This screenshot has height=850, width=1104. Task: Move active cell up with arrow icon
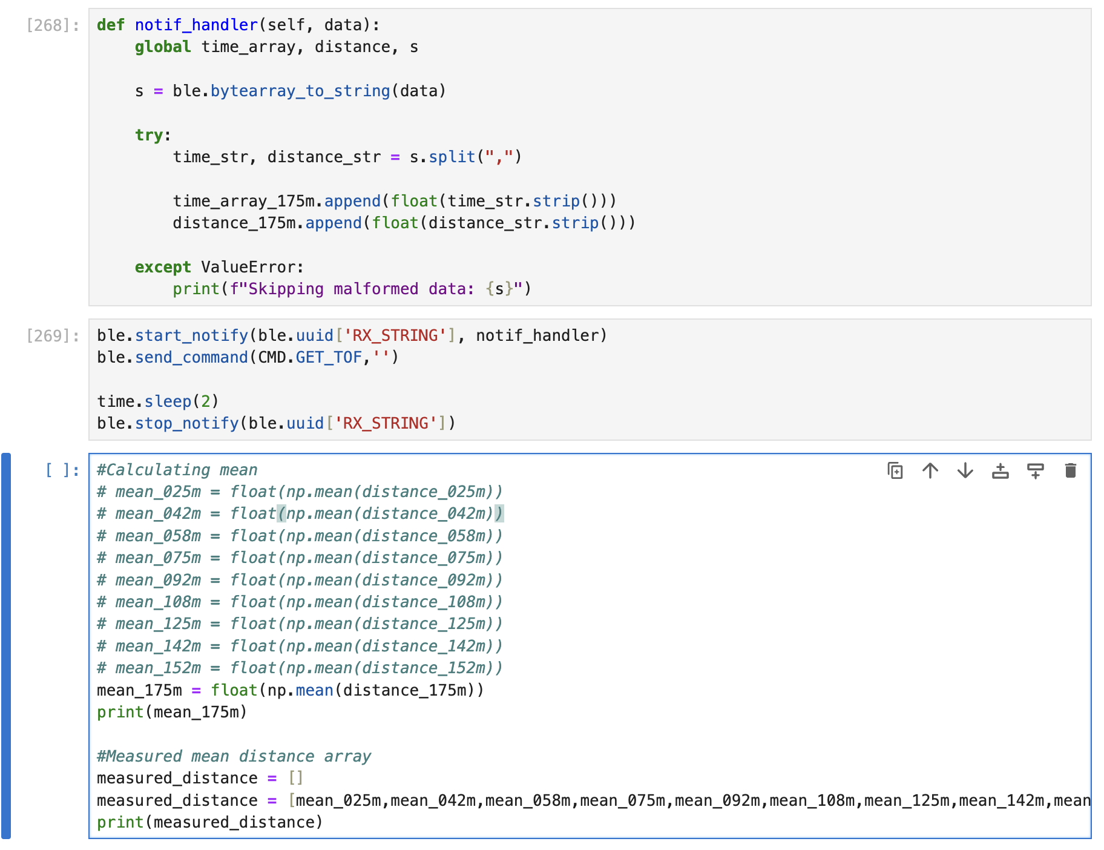pyautogui.click(x=930, y=470)
